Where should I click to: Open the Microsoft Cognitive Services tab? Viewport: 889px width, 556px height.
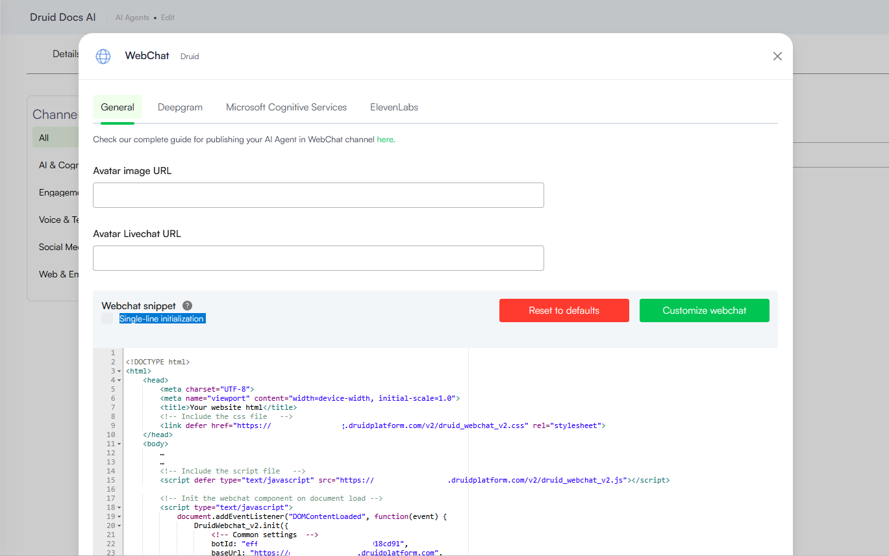(286, 108)
